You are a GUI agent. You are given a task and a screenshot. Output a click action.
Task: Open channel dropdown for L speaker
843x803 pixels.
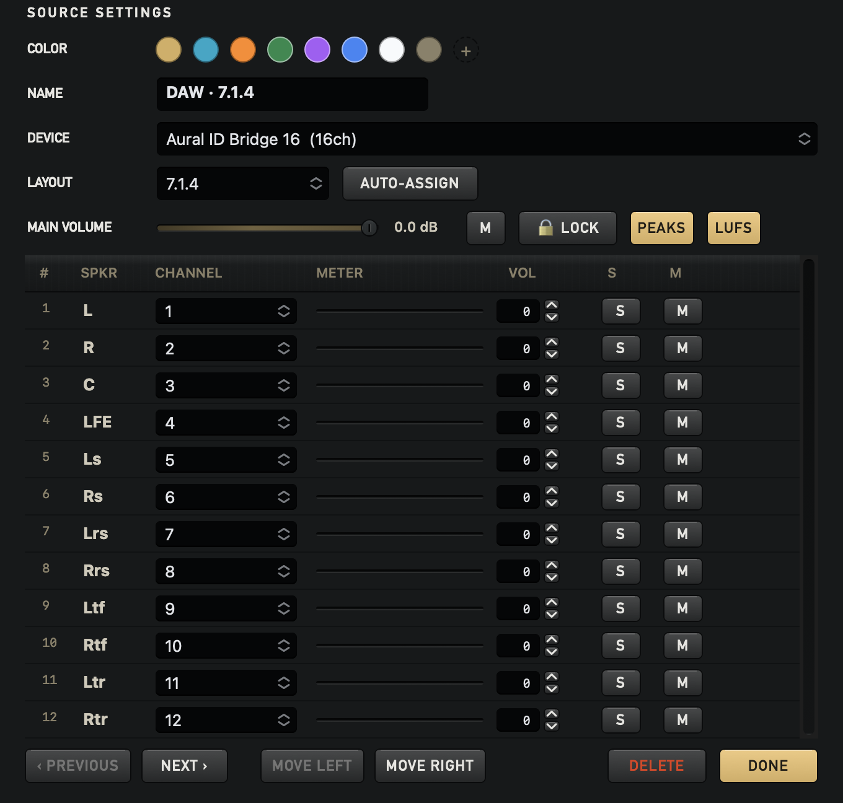[x=226, y=311]
